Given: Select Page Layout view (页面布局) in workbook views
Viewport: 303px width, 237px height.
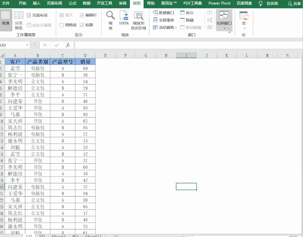Looking at the screenshot, I should tap(37, 15).
